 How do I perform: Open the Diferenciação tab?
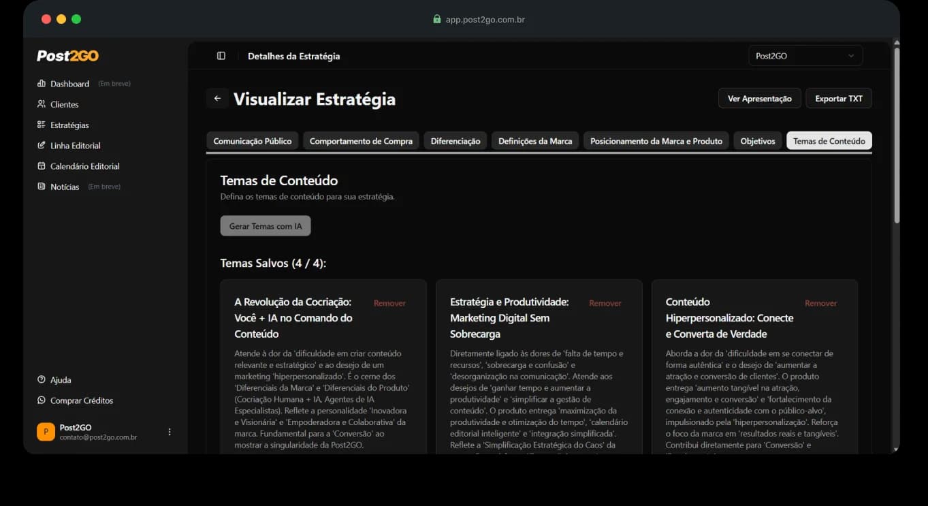(455, 141)
